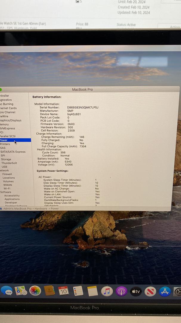Select Memory entry in sidebar
The image size is (181, 323).
pyautogui.click(x=4, y=124)
